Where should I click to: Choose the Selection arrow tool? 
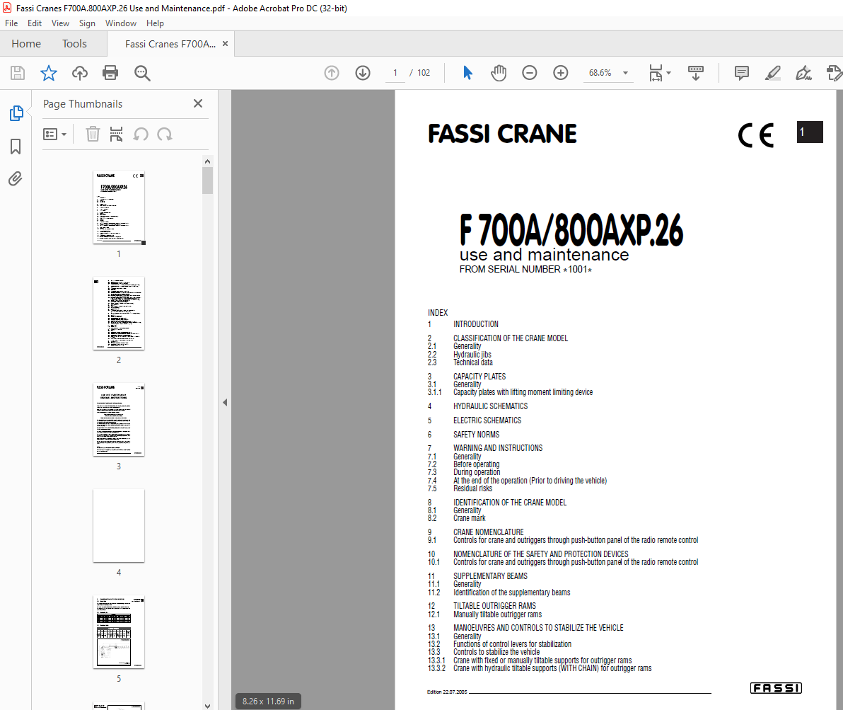(467, 73)
